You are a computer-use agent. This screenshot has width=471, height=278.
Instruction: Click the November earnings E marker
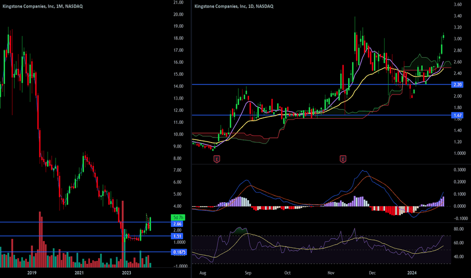343,159
